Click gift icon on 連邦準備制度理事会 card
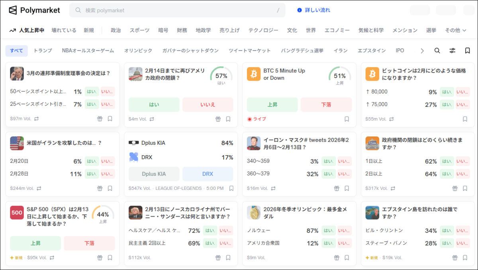This screenshot has width=478, height=270. [x=100, y=119]
